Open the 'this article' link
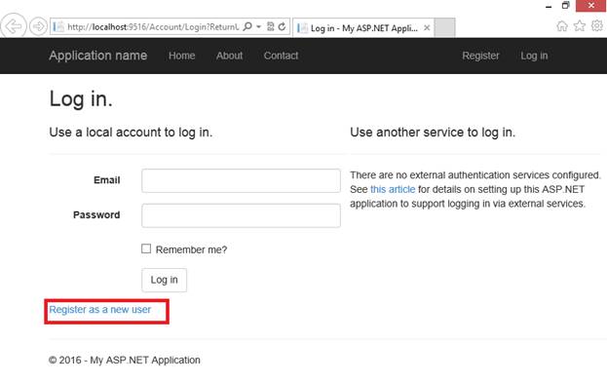This screenshot has height=382, width=607. tap(393, 189)
